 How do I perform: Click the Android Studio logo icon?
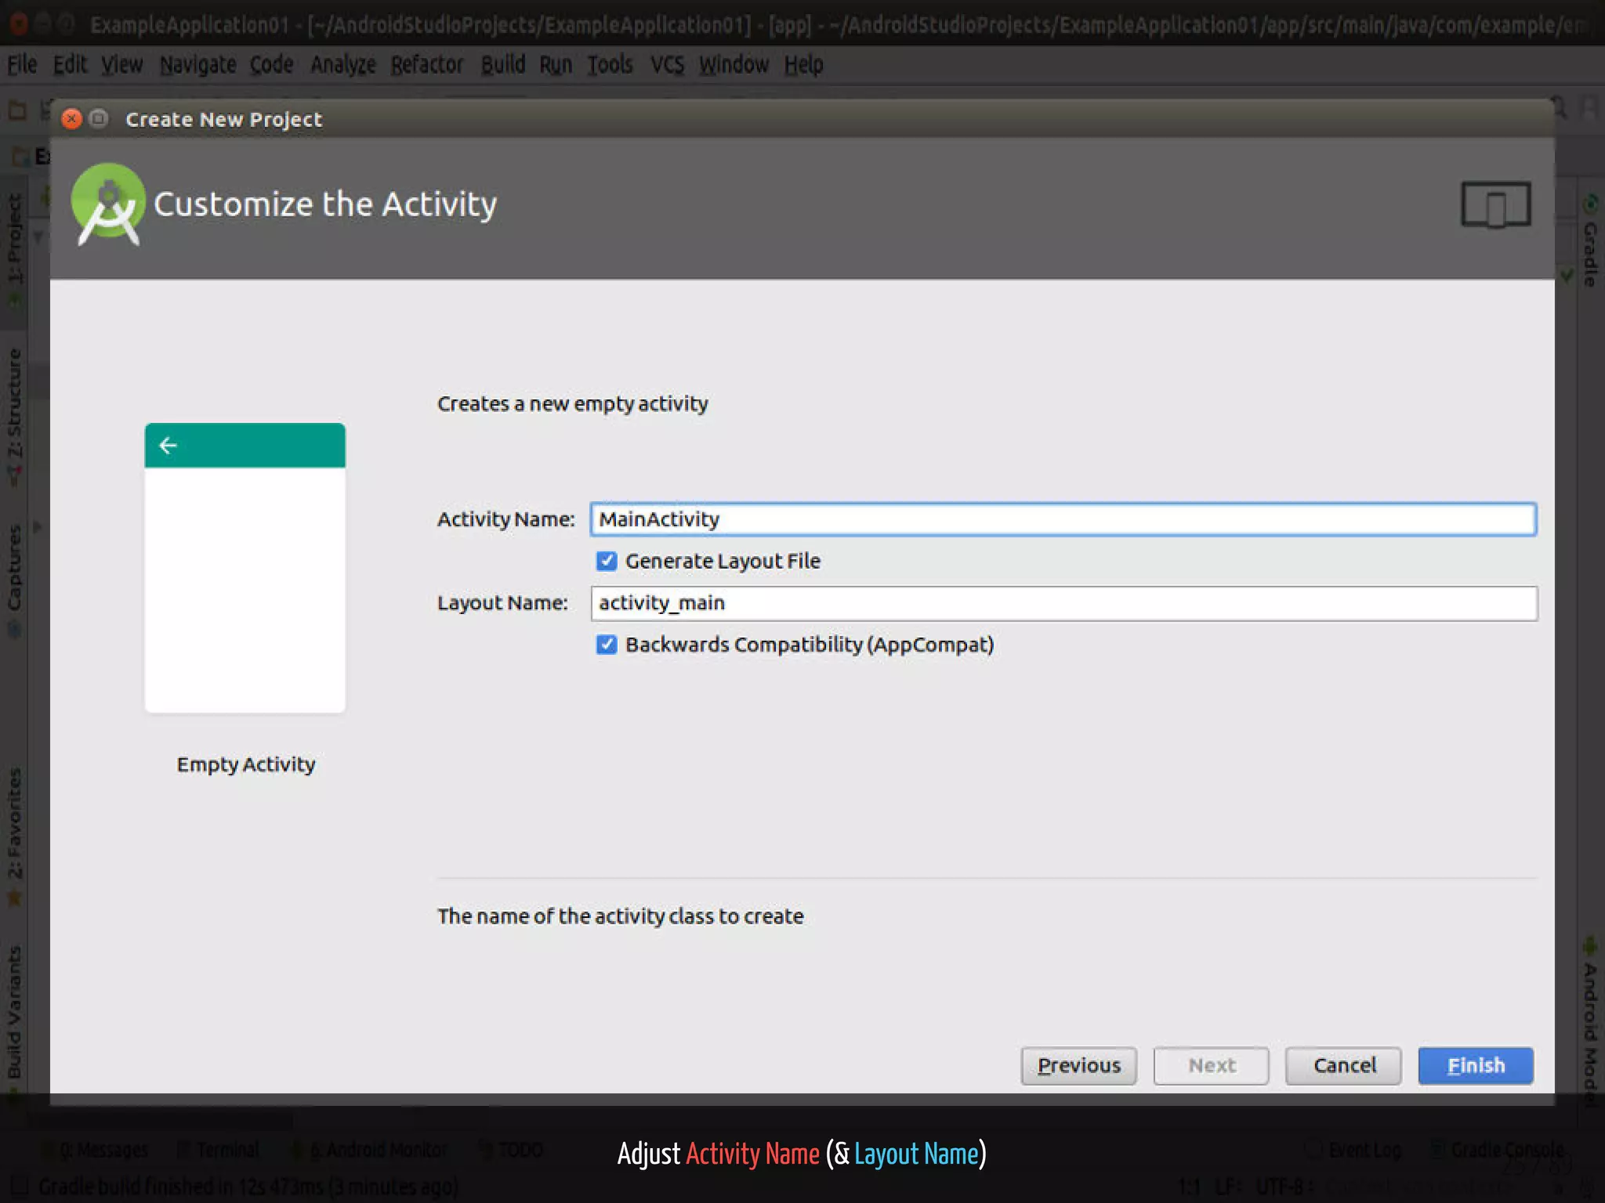pos(108,204)
